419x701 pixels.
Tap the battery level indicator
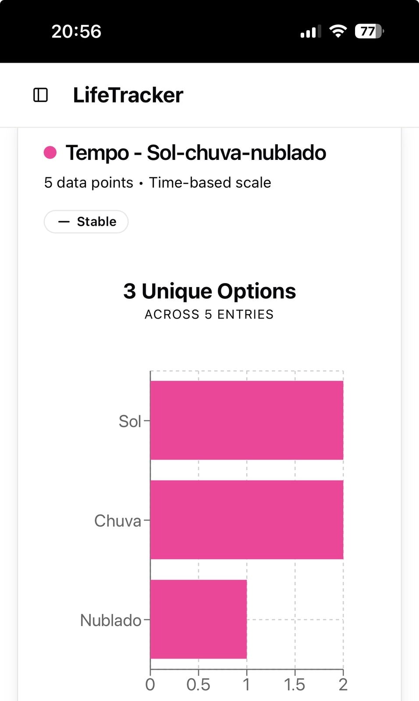coord(369,31)
